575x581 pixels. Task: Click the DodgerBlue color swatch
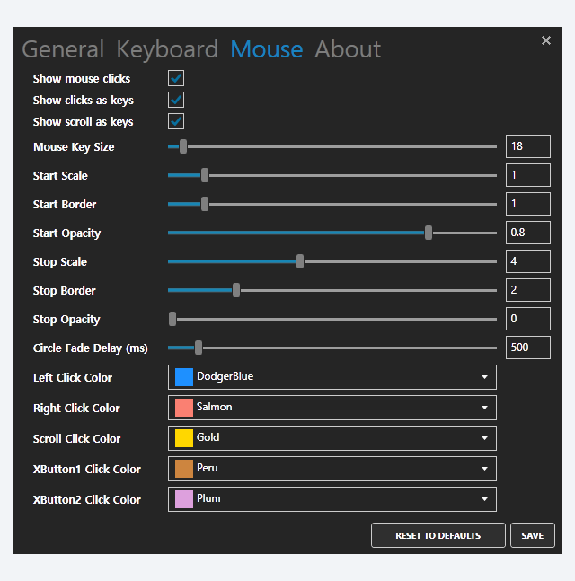[184, 377]
